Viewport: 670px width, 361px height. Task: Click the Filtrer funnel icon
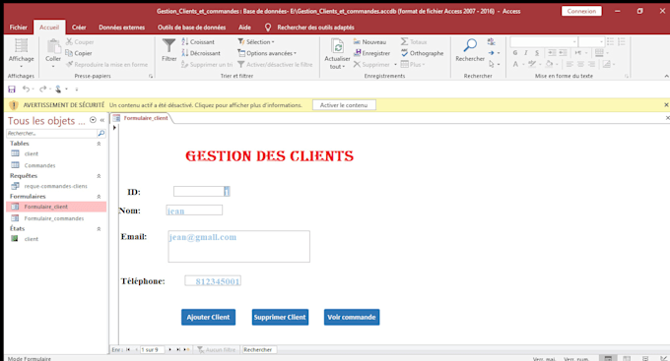pos(168,46)
